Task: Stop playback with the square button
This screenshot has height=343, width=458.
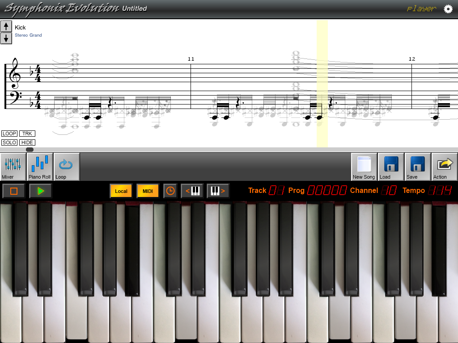Action: click(x=14, y=191)
